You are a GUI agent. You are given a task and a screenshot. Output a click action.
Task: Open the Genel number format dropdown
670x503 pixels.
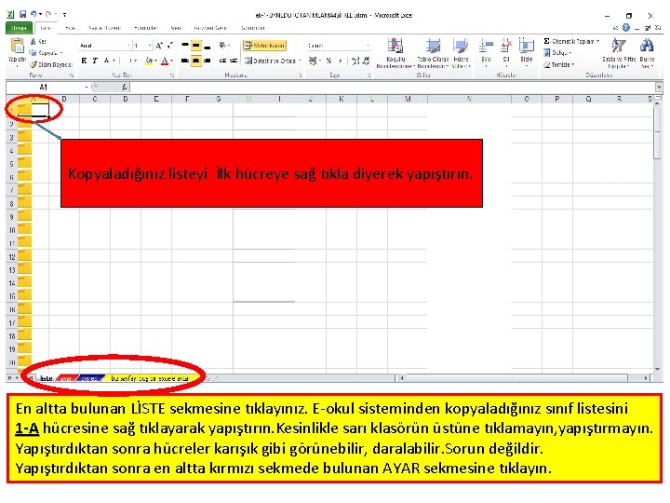[368, 46]
